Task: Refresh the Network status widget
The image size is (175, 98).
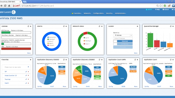Action: coord(100,26)
